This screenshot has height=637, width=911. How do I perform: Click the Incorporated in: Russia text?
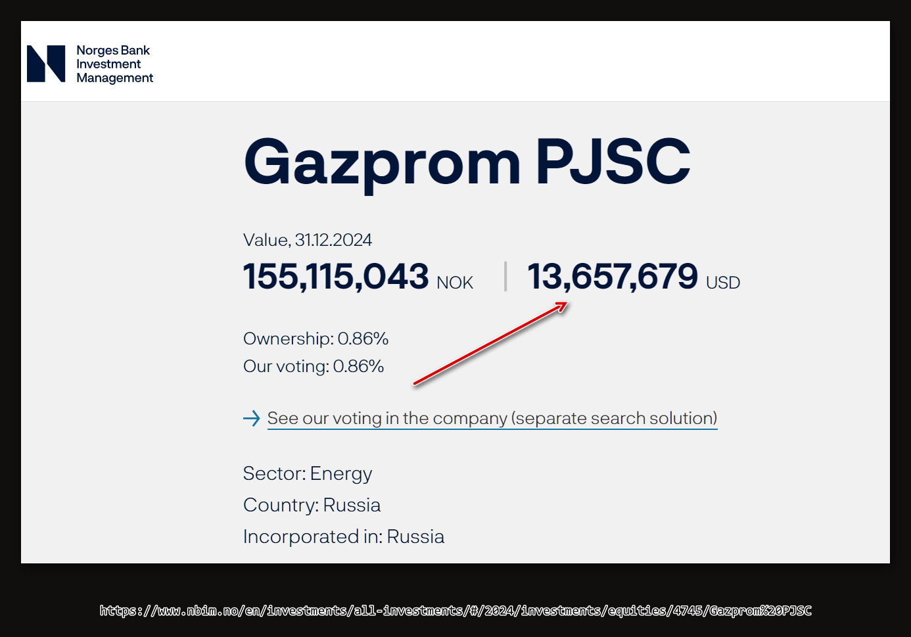(x=344, y=536)
